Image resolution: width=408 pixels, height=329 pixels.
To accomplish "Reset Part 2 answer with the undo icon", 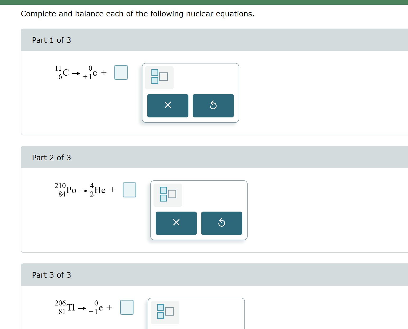I will pyautogui.click(x=221, y=223).
